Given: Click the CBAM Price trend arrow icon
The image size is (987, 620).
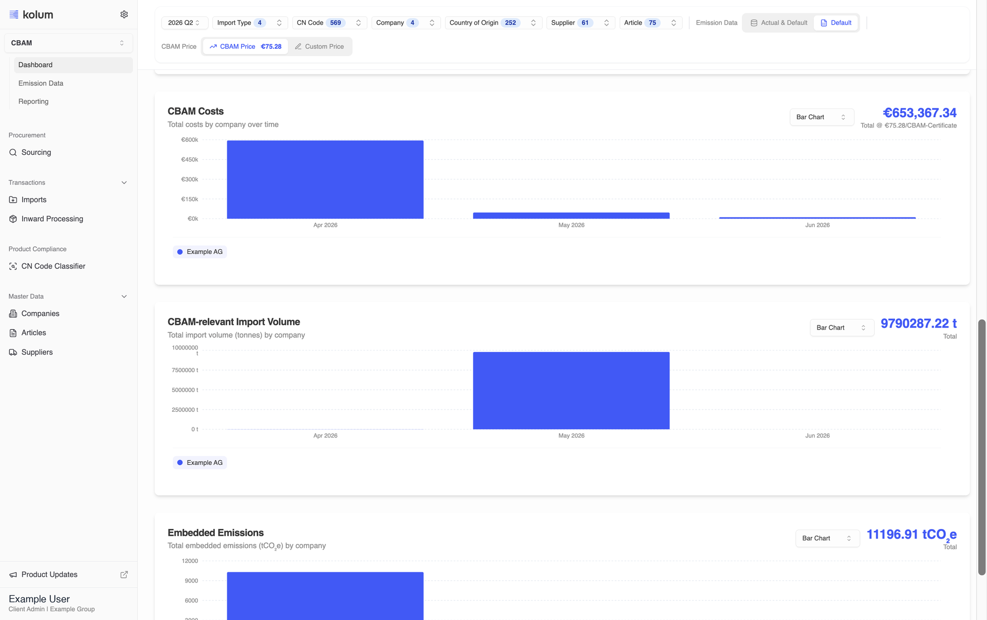Looking at the screenshot, I should tap(213, 46).
